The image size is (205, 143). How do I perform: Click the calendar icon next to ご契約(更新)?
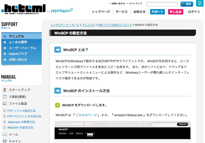pyautogui.click(x=5, y=96)
